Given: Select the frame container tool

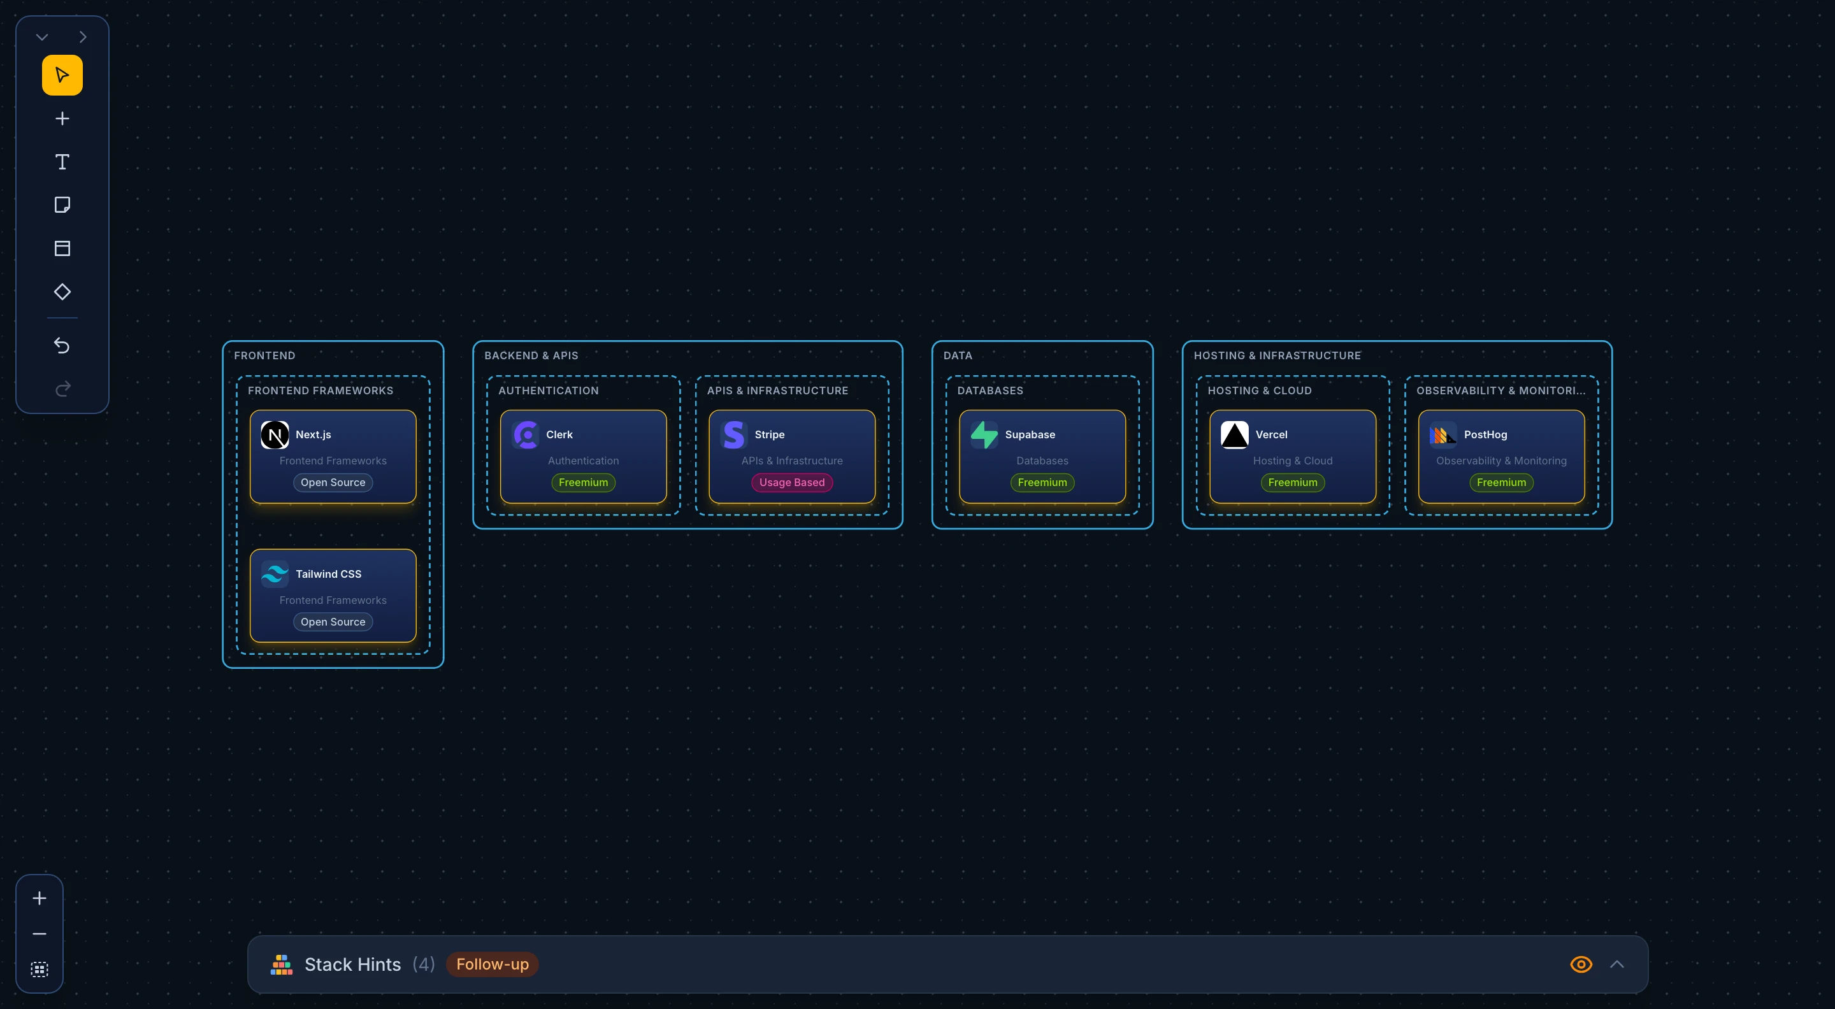Looking at the screenshot, I should [62, 248].
